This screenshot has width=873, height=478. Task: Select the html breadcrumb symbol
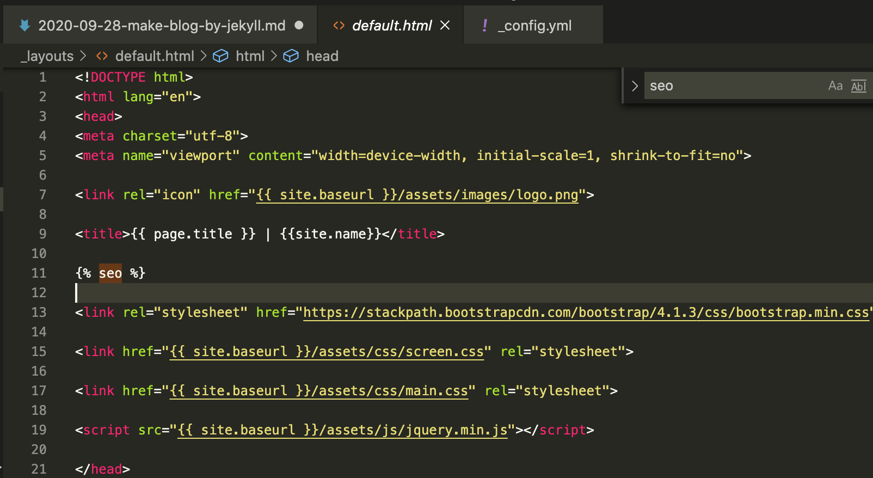250,56
